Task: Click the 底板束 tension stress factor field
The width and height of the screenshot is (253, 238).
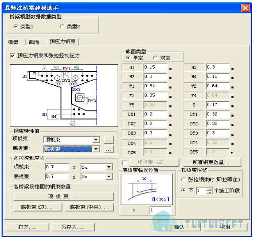Action: [57, 176]
